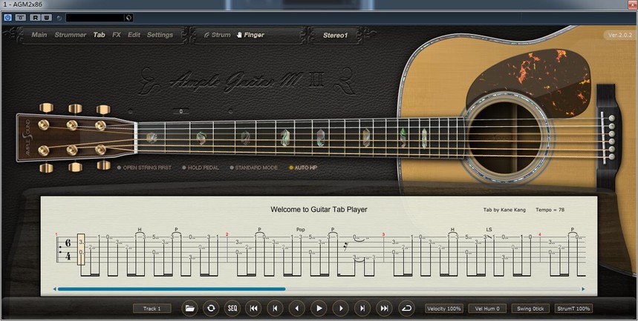This screenshot has height=321, width=638.
Task: Click the Velocity 100% control
Action: coord(444,308)
